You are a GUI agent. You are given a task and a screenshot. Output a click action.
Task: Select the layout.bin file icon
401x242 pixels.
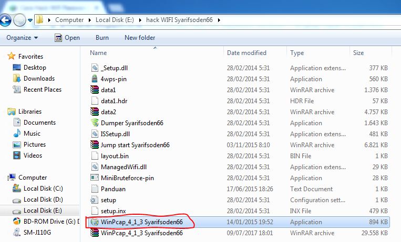pos(95,156)
